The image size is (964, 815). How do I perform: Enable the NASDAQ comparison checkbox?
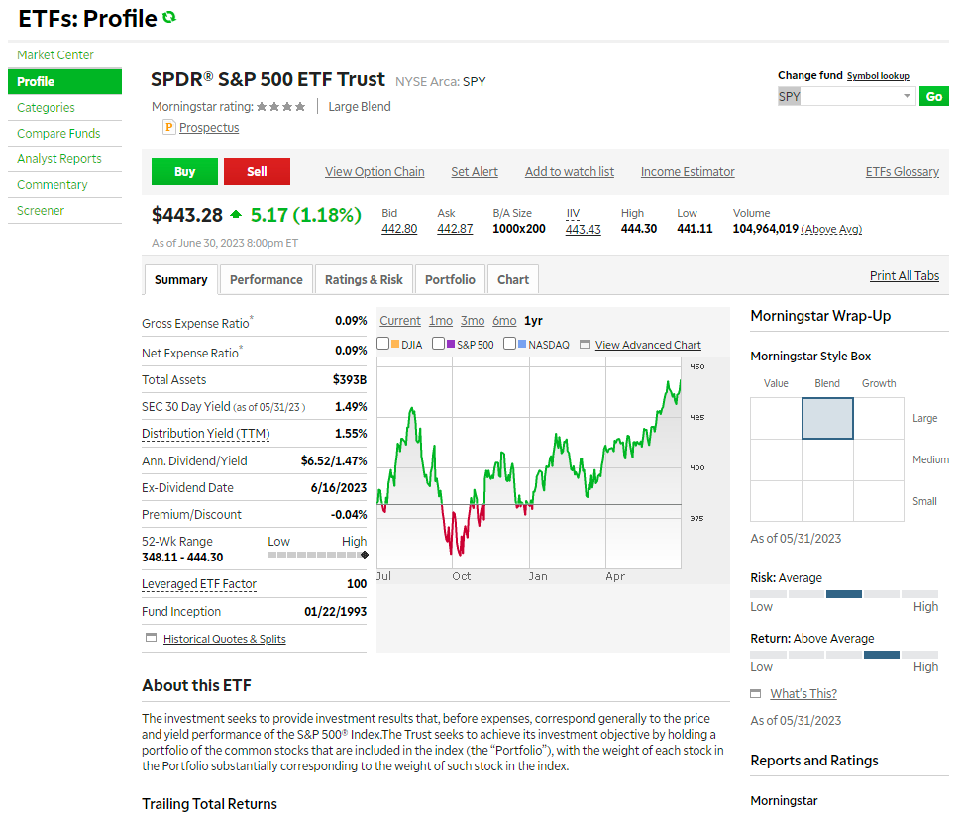509,343
